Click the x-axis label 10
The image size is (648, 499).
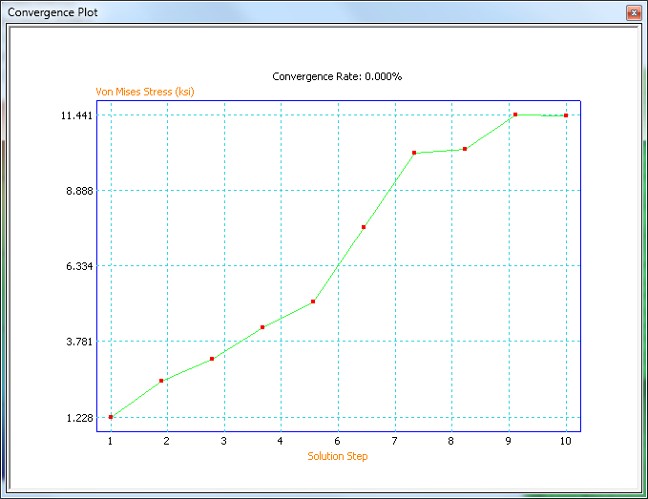tap(565, 441)
